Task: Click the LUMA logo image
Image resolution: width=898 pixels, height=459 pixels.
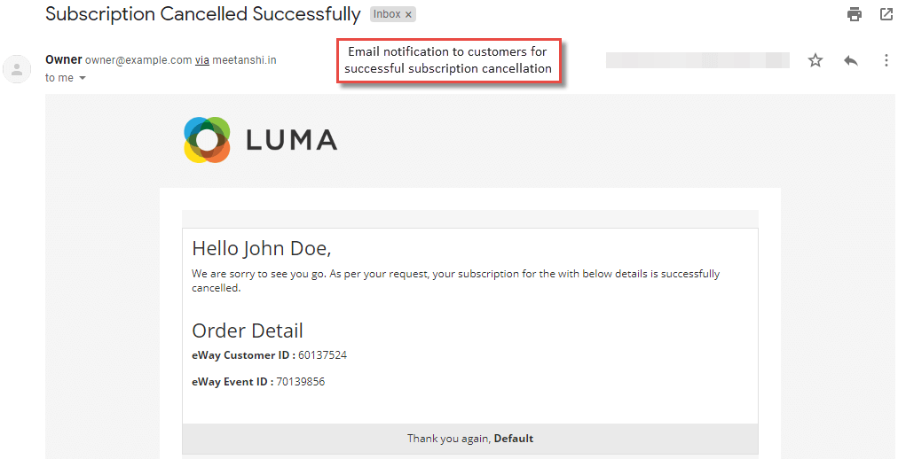Action: tap(261, 139)
